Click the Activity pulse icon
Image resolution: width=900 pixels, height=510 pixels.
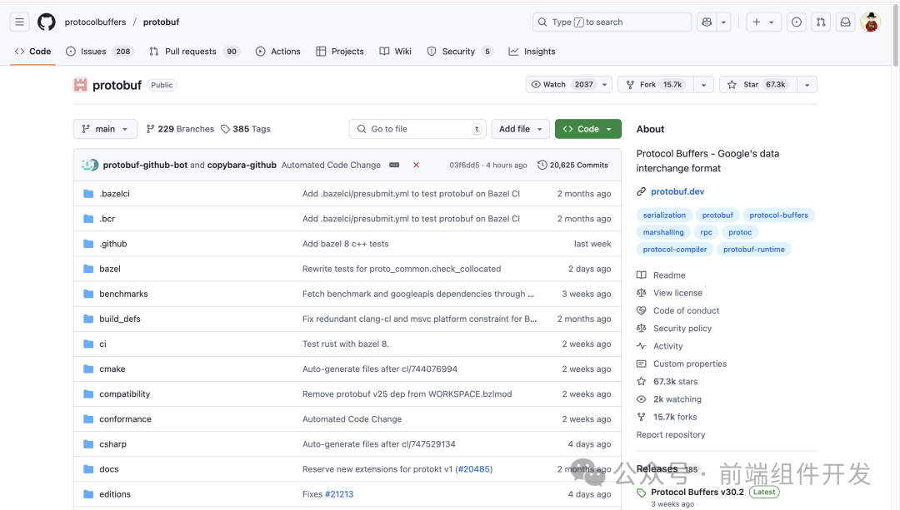[641, 346]
